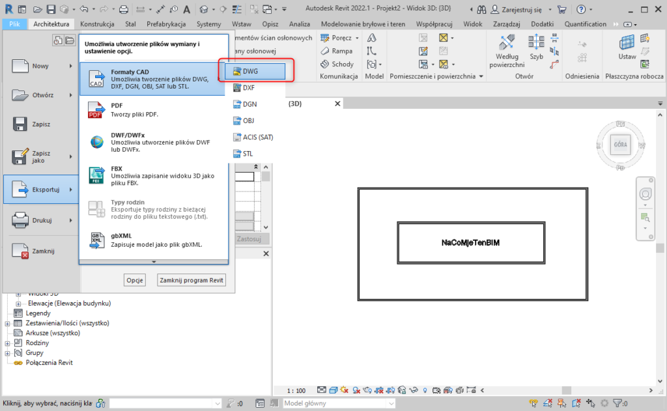Viewport: 667px width, 411px height.
Task: Select the Rampa tool in ribbon
Action: point(337,51)
